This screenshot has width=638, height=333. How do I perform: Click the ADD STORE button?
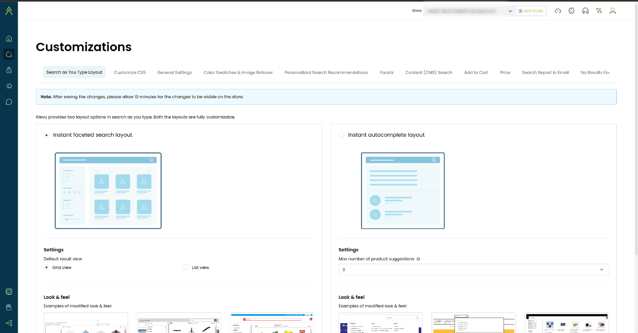pyautogui.click(x=531, y=11)
